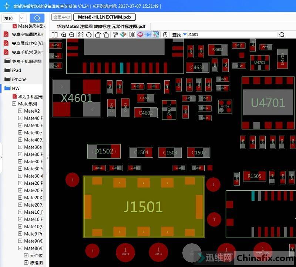The width and height of the screenshot is (296, 267).
Task: Open the 查找 search type dropdown
Action: (185, 35)
